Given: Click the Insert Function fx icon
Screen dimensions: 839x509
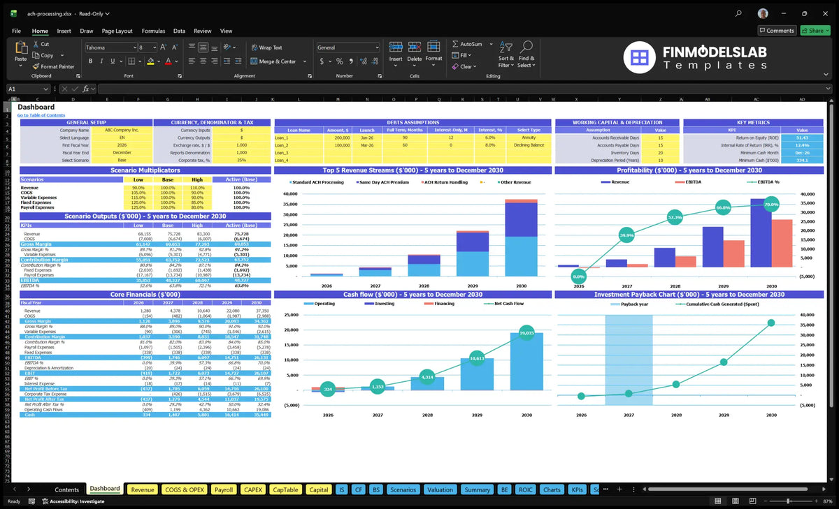Looking at the screenshot, I should click(85, 89).
